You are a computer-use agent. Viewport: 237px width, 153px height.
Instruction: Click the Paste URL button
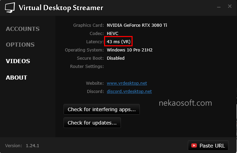tap(208, 145)
